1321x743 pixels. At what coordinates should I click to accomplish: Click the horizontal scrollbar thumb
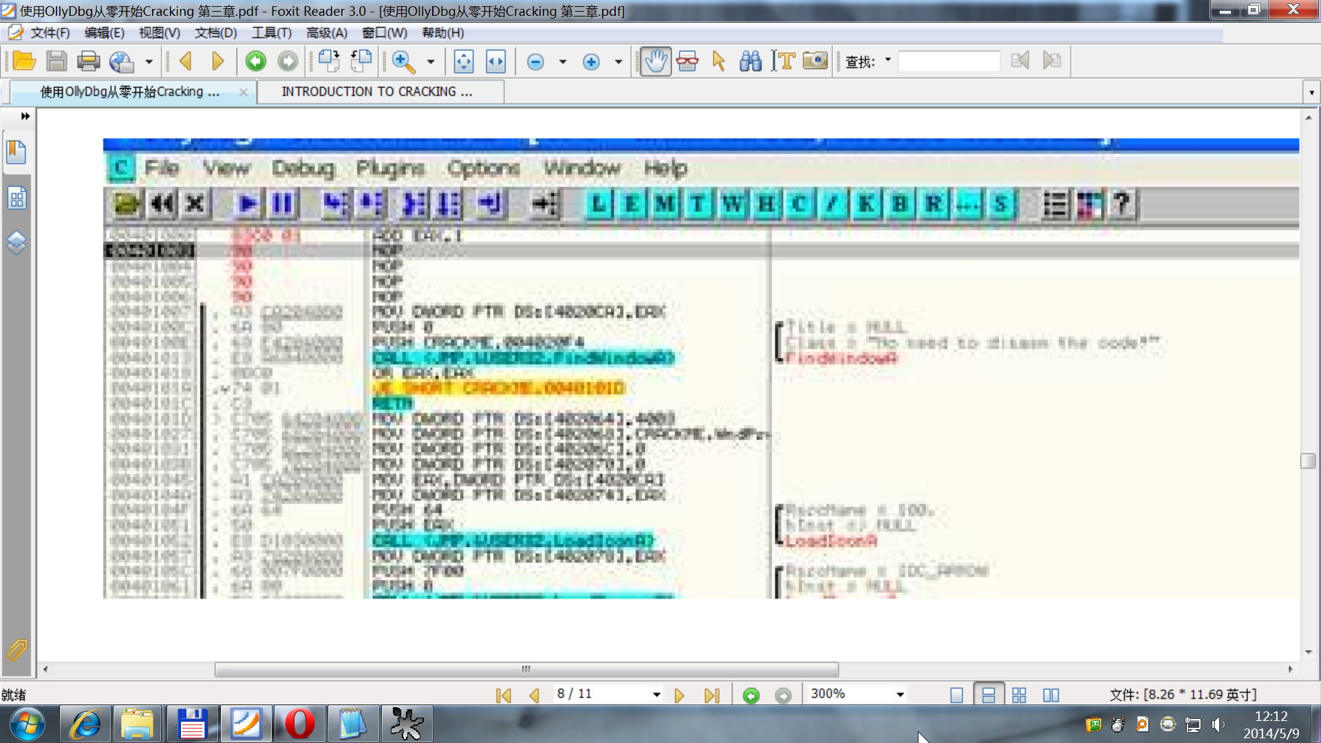click(526, 669)
